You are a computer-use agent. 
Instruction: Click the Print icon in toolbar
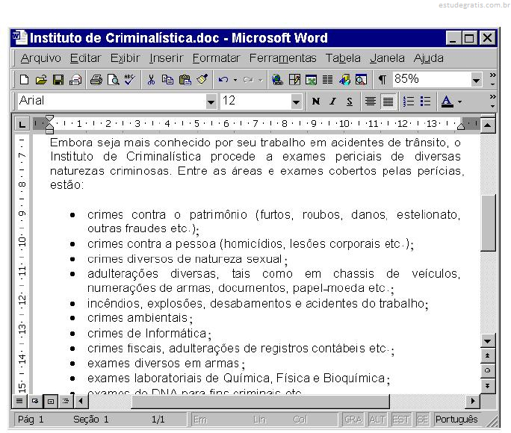(x=96, y=80)
